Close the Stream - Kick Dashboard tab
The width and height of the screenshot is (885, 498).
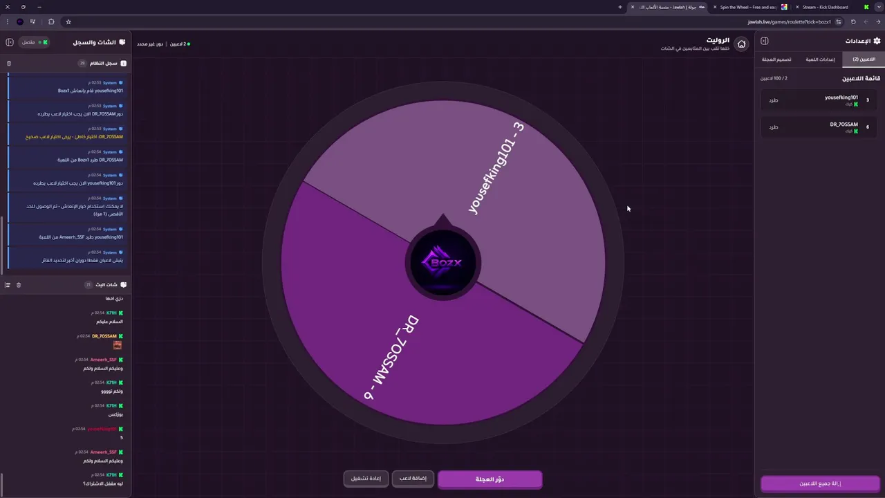click(796, 7)
